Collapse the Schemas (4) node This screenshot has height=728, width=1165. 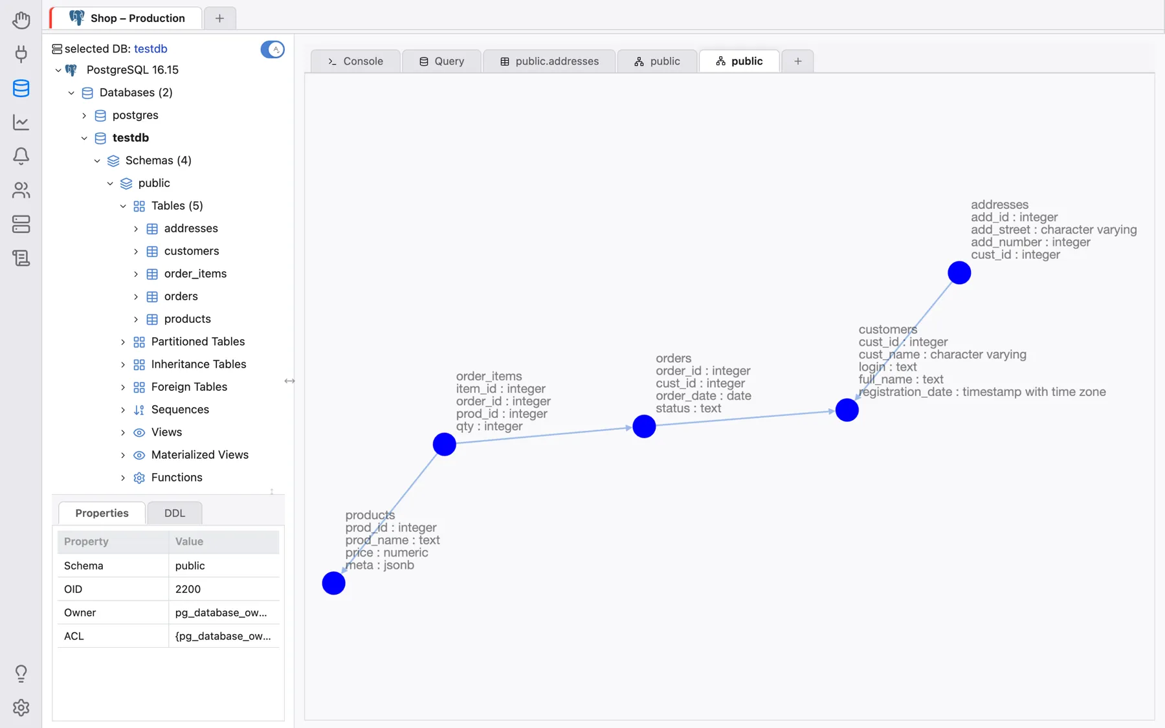tap(97, 160)
